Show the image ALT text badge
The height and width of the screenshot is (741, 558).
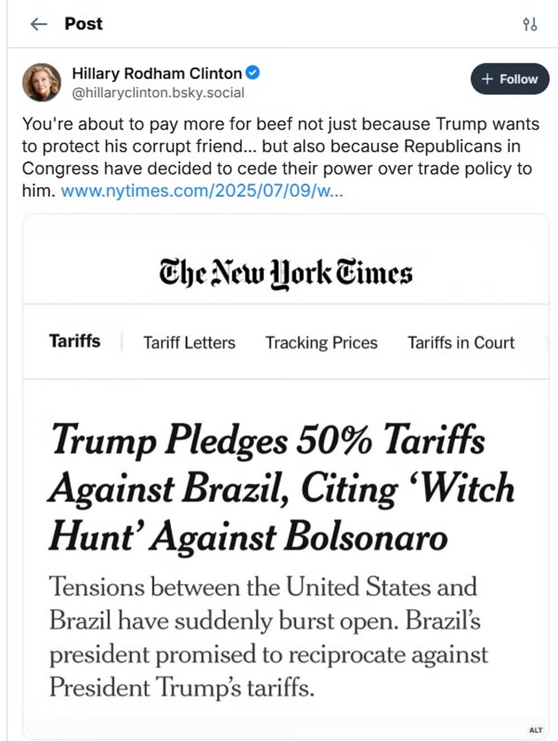pyautogui.click(x=536, y=730)
